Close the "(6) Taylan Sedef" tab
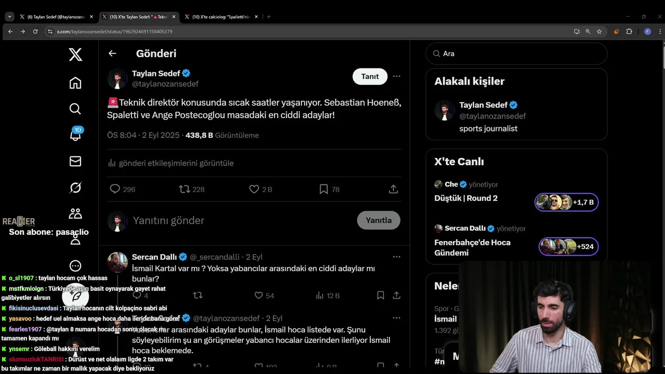The width and height of the screenshot is (665, 374). [x=91, y=17]
